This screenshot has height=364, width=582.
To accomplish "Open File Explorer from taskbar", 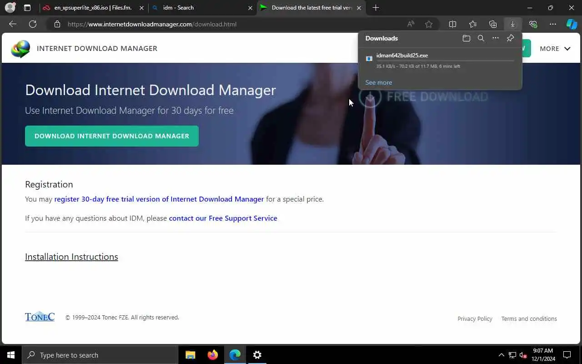I will (x=191, y=355).
